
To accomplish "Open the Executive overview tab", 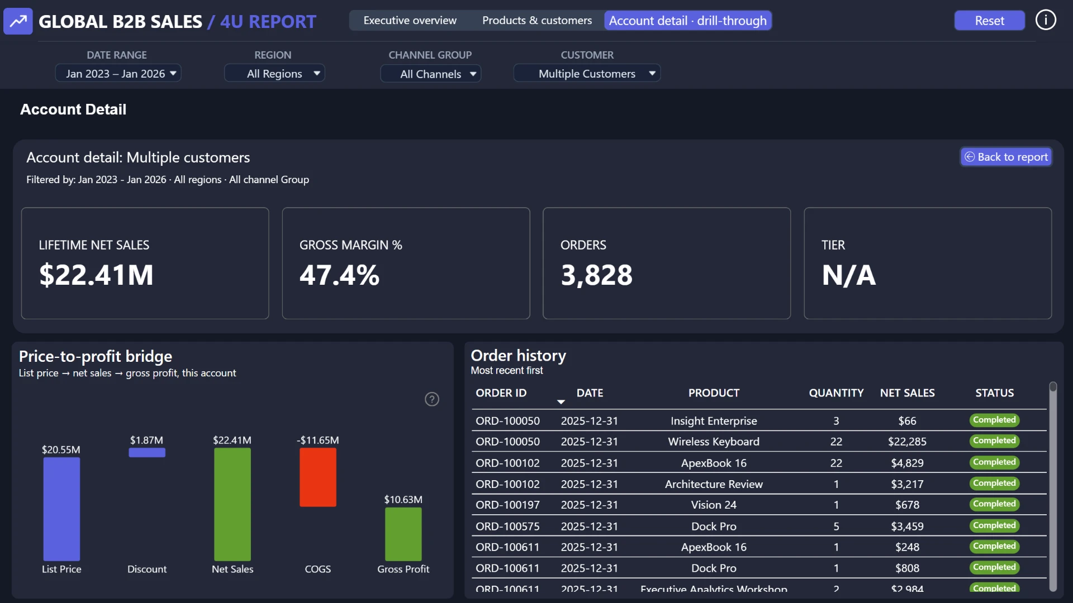I will pyautogui.click(x=410, y=21).
